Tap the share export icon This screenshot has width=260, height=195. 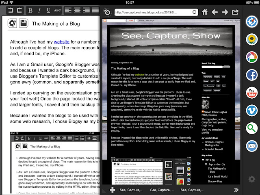(x=235, y=12)
